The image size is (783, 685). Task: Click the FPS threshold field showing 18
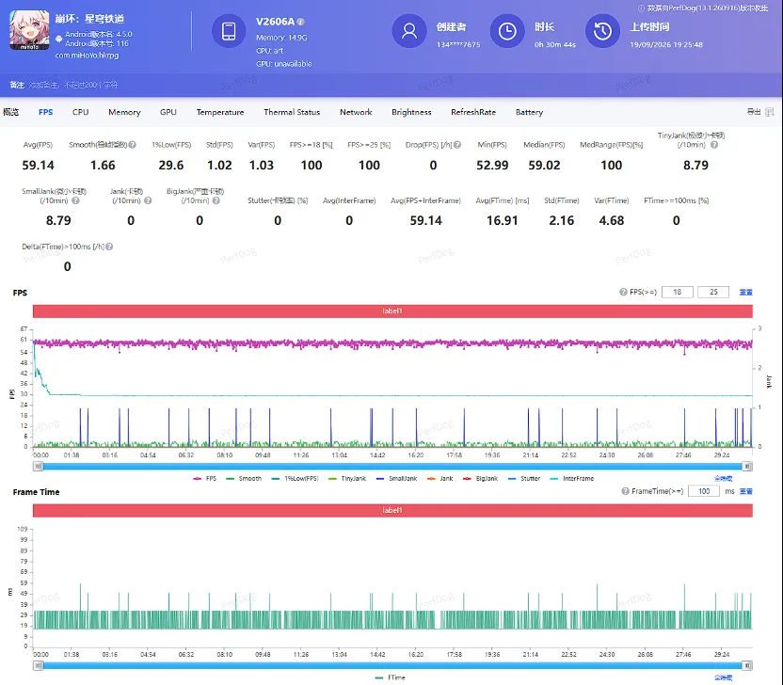click(678, 292)
